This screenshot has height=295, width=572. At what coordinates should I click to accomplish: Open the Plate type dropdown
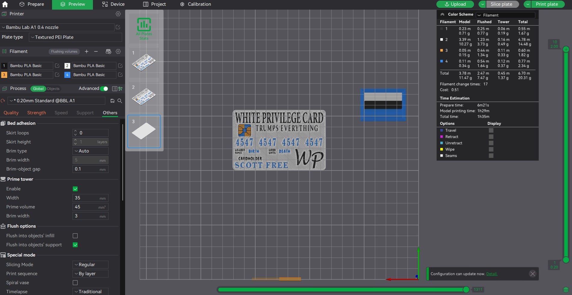tap(75, 37)
